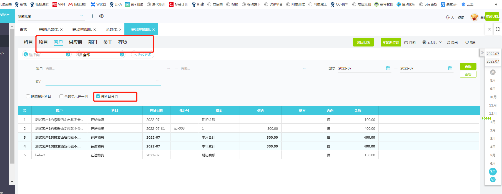Viewport: 502px width, 194px height.
Task: Expand the 云打印 dropdown menu
Action: tap(441, 42)
